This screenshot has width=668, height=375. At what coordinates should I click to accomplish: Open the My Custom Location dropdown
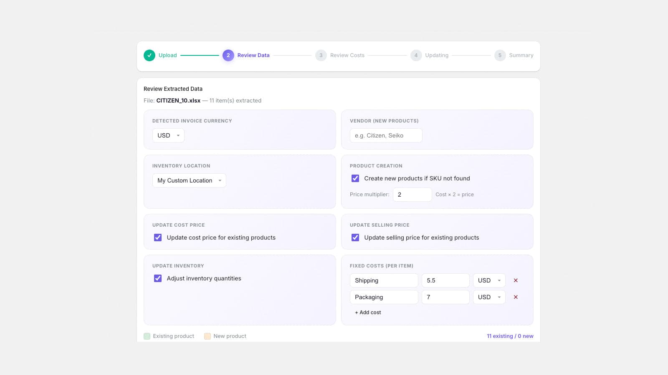[189, 180]
